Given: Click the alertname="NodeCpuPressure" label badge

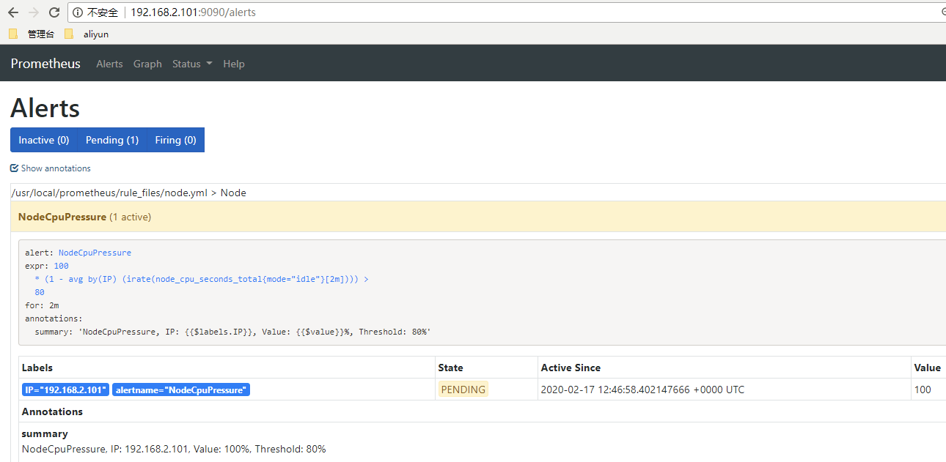Looking at the screenshot, I should 181,390.
